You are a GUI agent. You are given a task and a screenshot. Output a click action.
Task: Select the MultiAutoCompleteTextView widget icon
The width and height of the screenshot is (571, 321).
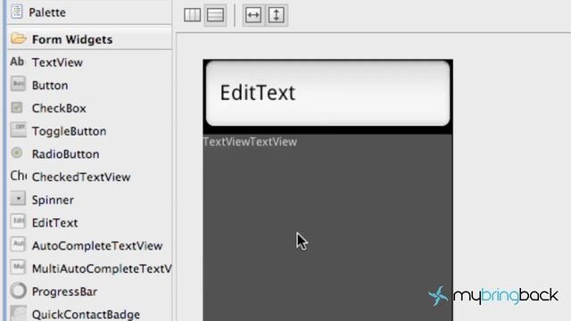click(x=18, y=267)
